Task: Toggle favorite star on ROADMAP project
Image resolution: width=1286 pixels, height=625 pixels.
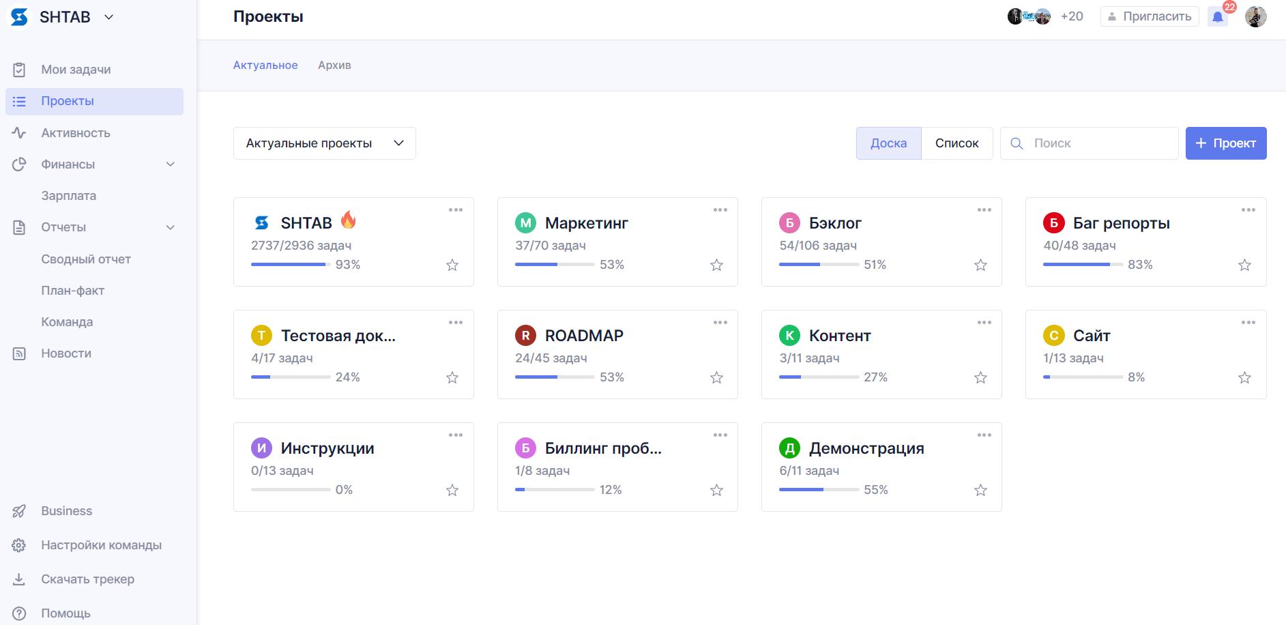Action: click(x=716, y=377)
